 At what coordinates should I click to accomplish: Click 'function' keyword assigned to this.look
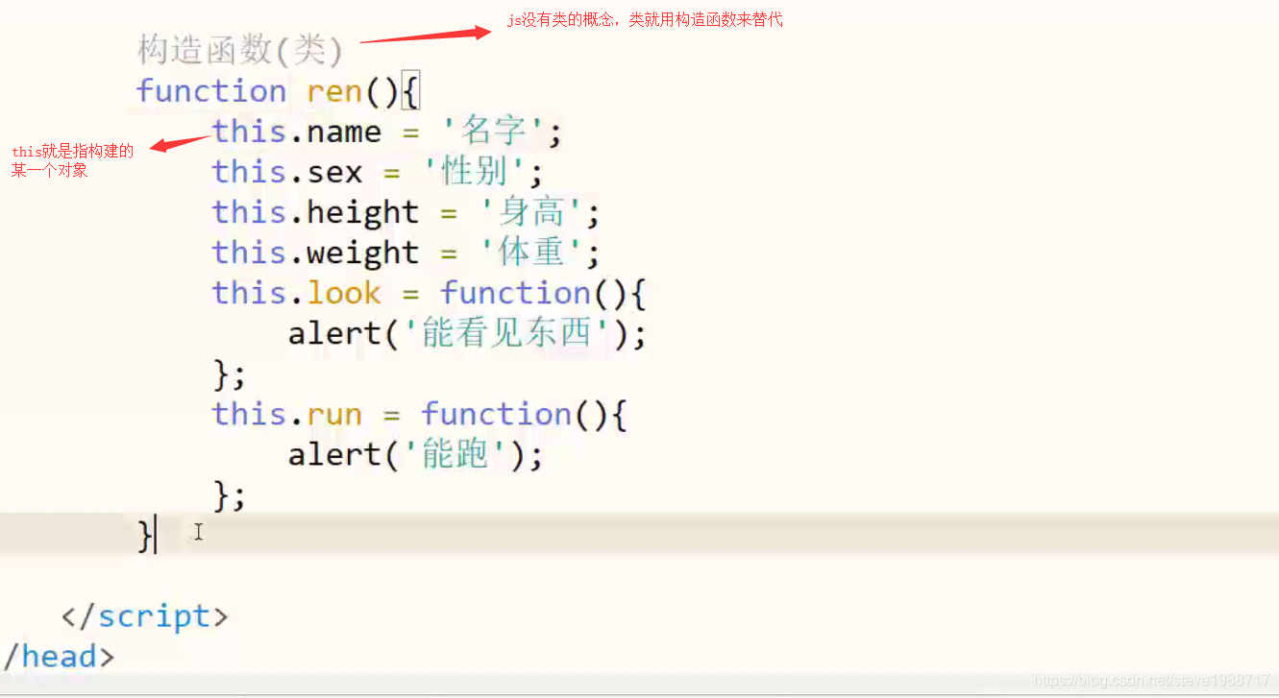tap(516, 293)
